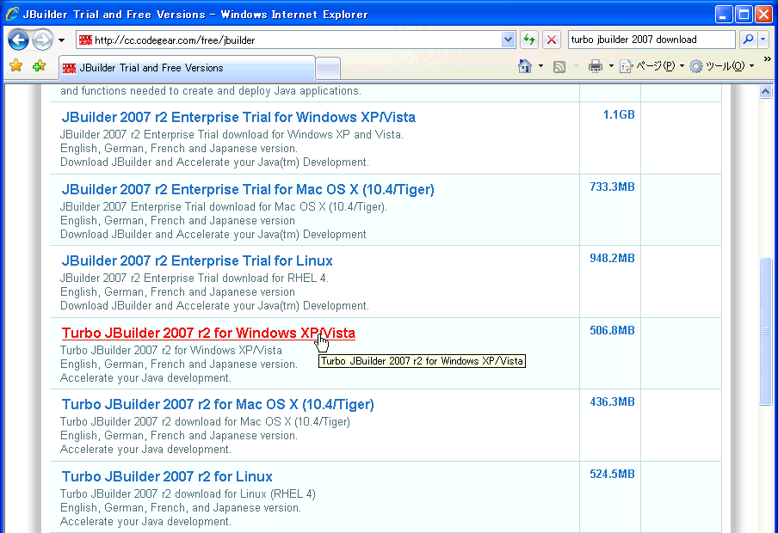Click the search magnifier button
The height and width of the screenshot is (533, 778).
[x=746, y=40]
